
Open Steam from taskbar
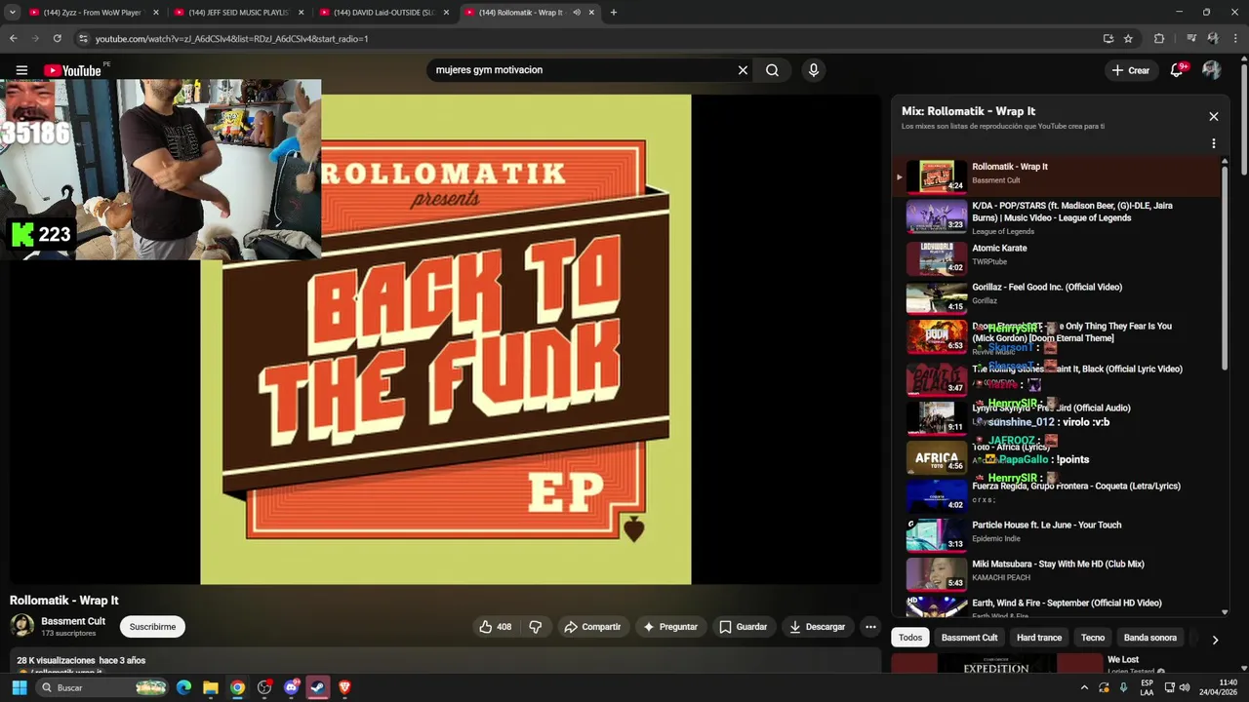point(318,687)
